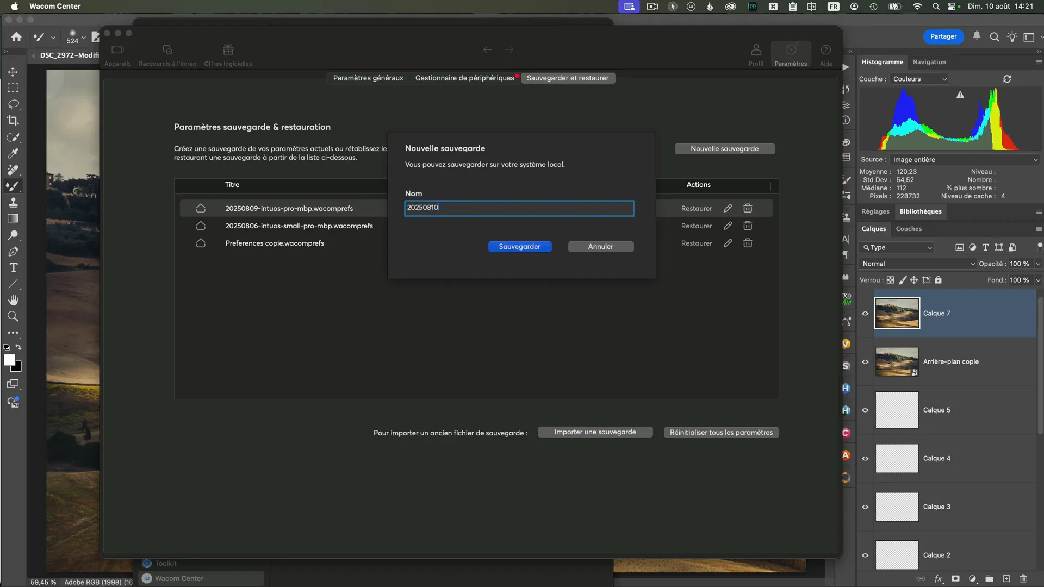Image resolution: width=1044 pixels, height=587 pixels.
Task: Hide the Arrière-plan copie layer
Action: (x=865, y=361)
